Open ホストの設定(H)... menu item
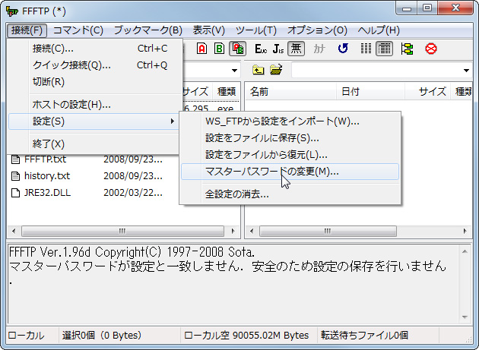 tap(94, 105)
